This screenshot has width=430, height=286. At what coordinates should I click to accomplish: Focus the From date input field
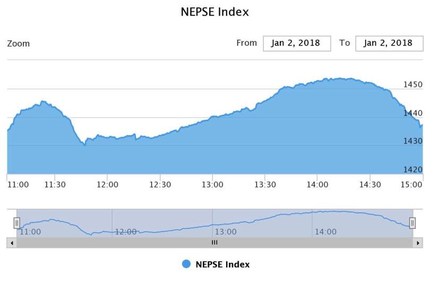click(297, 43)
